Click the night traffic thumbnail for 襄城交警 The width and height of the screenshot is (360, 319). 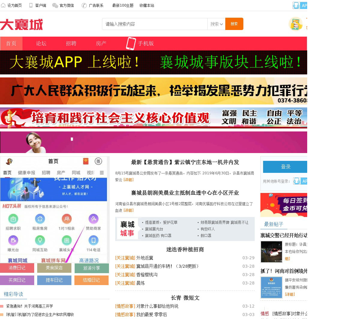point(271,252)
